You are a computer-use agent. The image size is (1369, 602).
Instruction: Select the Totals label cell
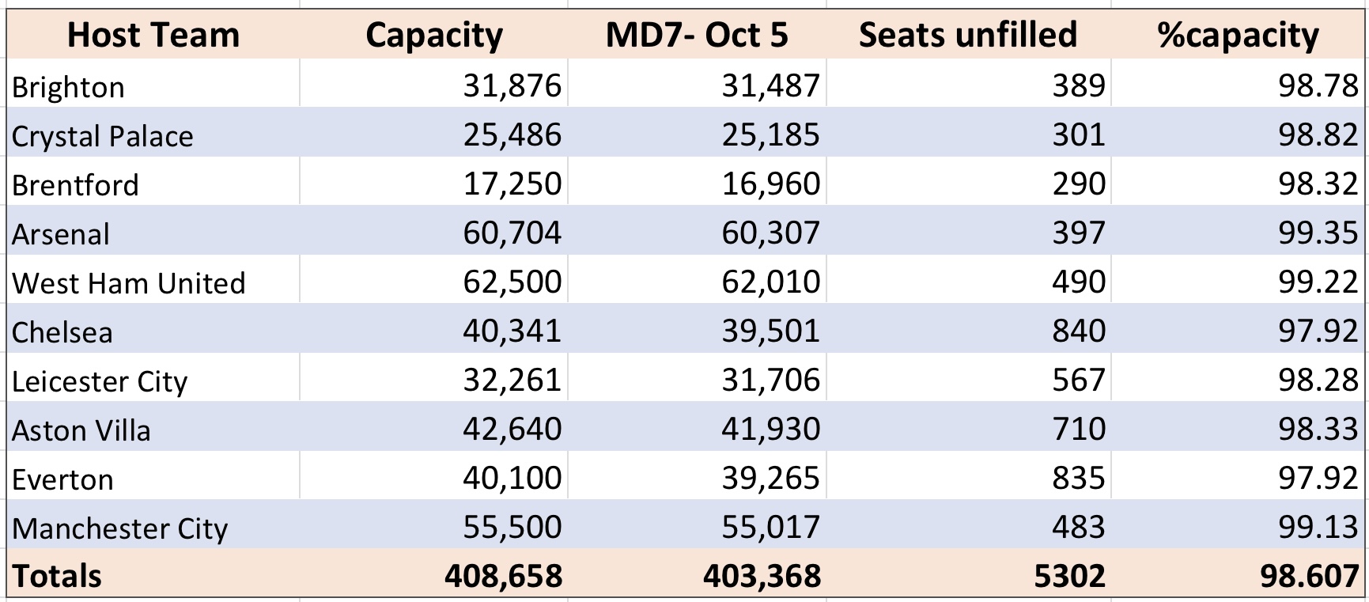[153, 574]
